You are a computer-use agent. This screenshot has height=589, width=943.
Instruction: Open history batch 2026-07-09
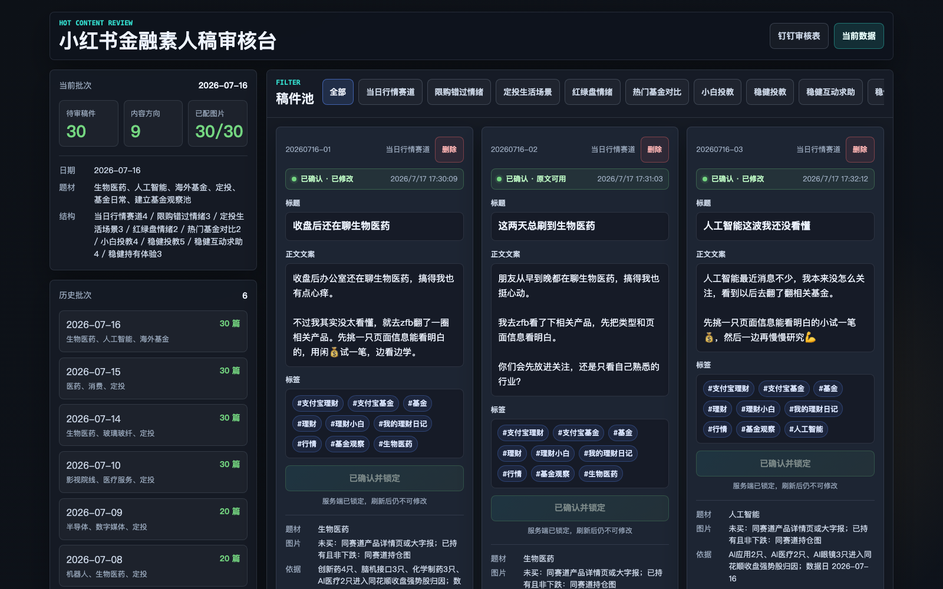click(x=153, y=519)
